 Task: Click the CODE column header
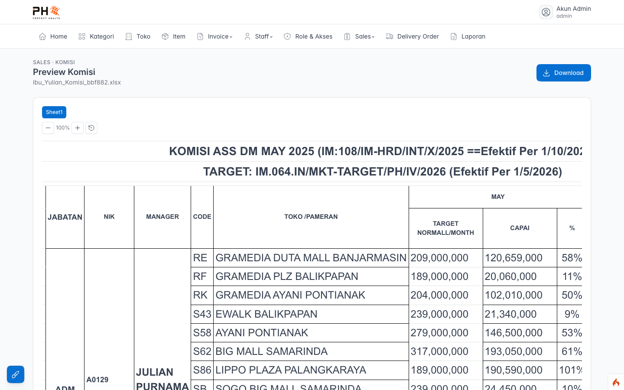pos(202,217)
